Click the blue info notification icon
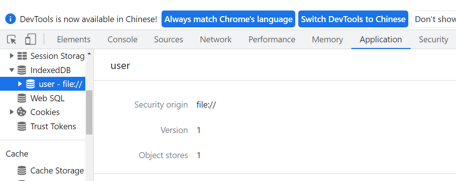The image size is (456, 181). point(11,19)
